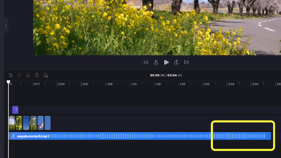Collapse the left sidebar panel

[x=6, y=25]
